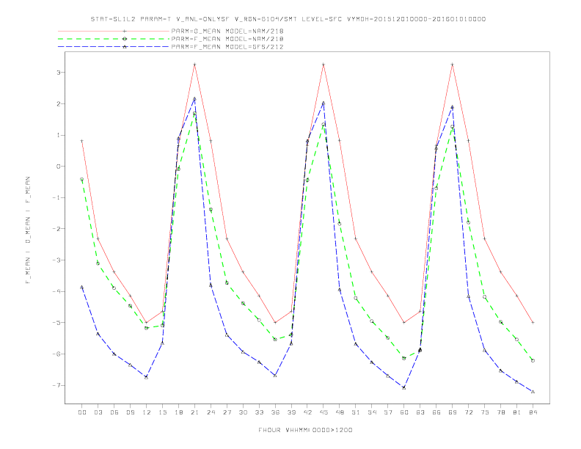Click the vertical y-axis label F_MEAN | O_MEAN | F_MEAN
The width and height of the screenshot is (581, 449).
tap(28, 230)
